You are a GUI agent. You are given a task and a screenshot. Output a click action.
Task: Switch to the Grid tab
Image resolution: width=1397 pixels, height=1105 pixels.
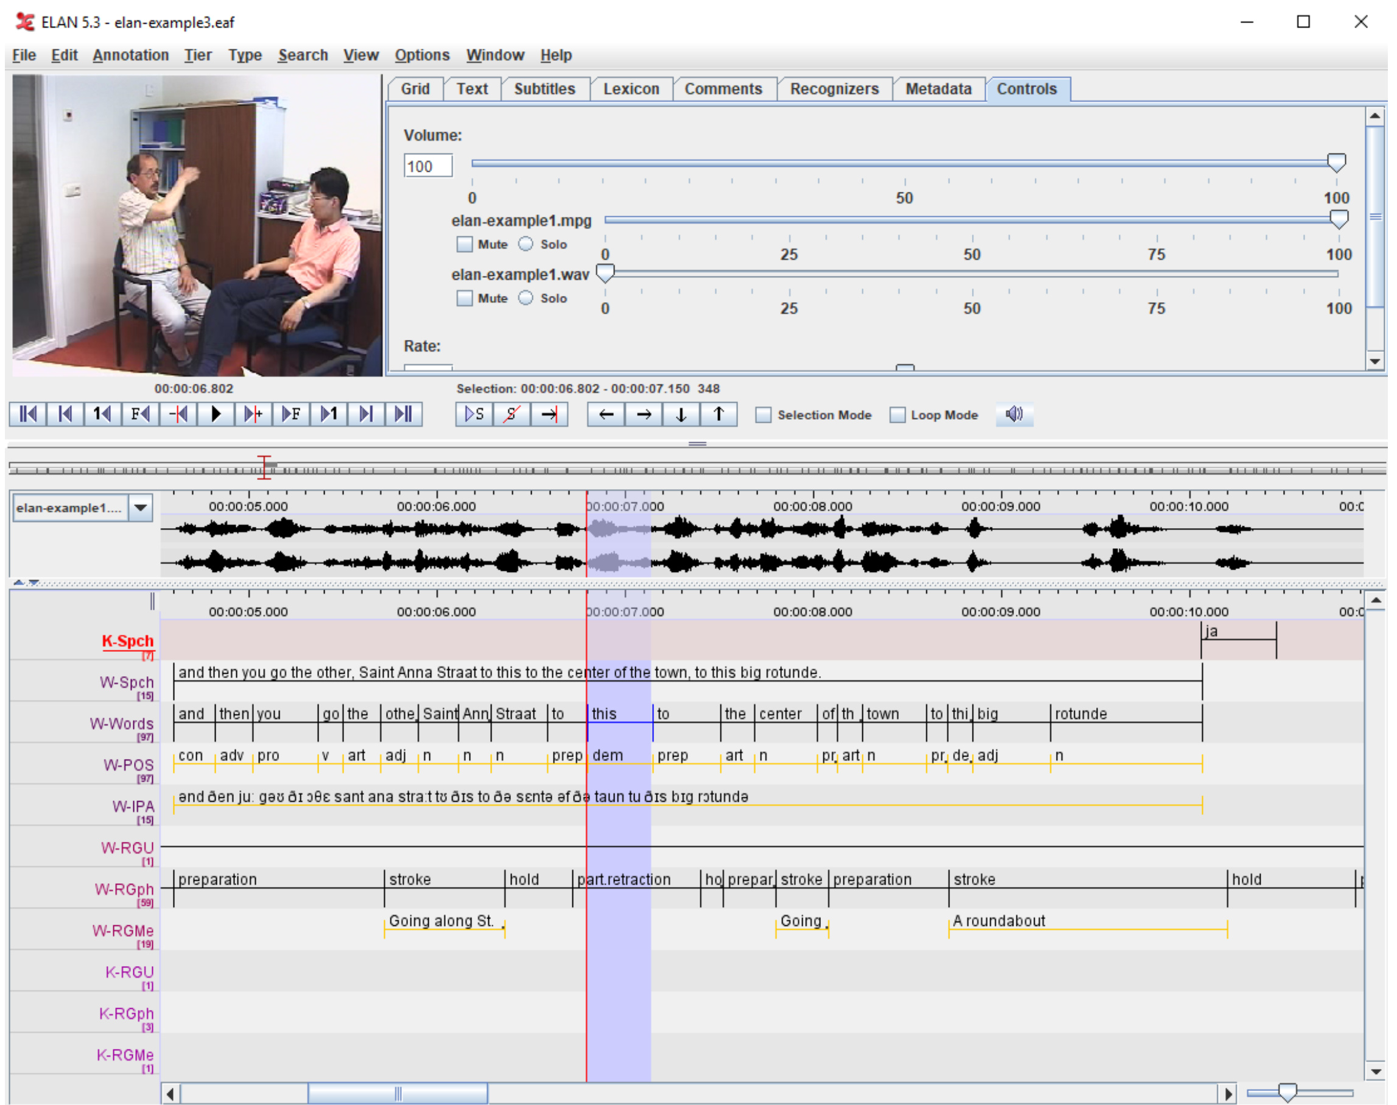[x=415, y=89]
